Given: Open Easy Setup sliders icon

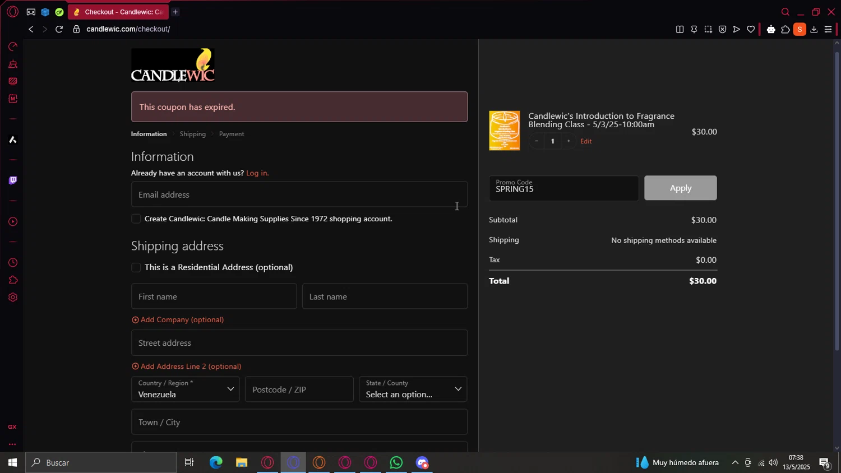Looking at the screenshot, I should (x=828, y=29).
